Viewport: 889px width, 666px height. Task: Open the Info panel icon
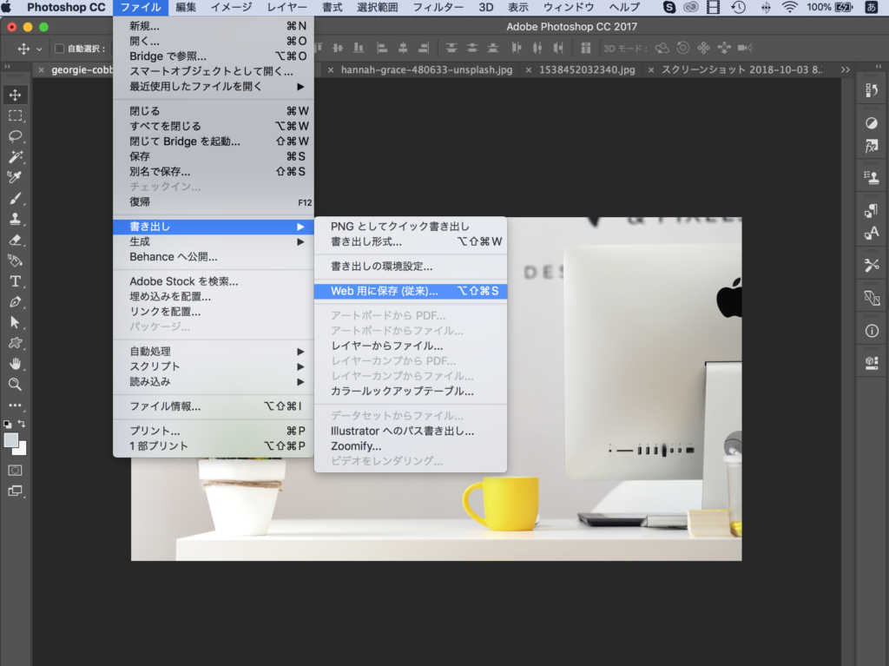tap(872, 331)
